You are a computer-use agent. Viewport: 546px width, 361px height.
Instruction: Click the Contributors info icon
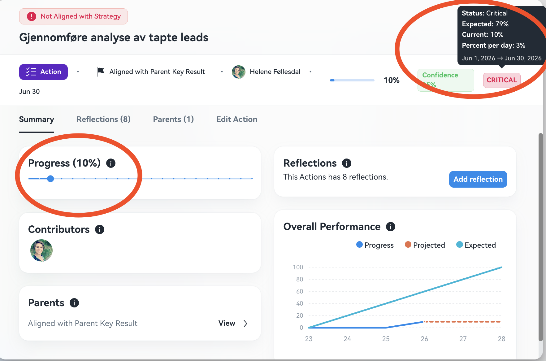pyautogui.click(x=100, y=229)
